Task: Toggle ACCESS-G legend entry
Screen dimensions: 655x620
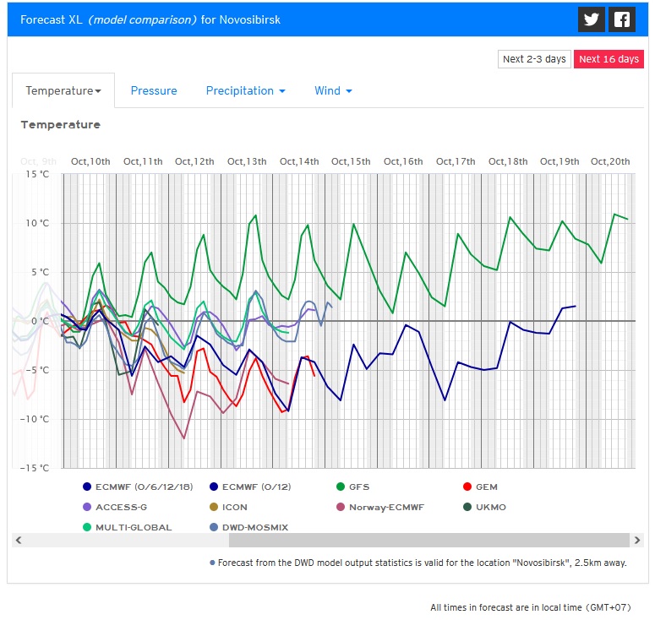Action: pos(121,507)
